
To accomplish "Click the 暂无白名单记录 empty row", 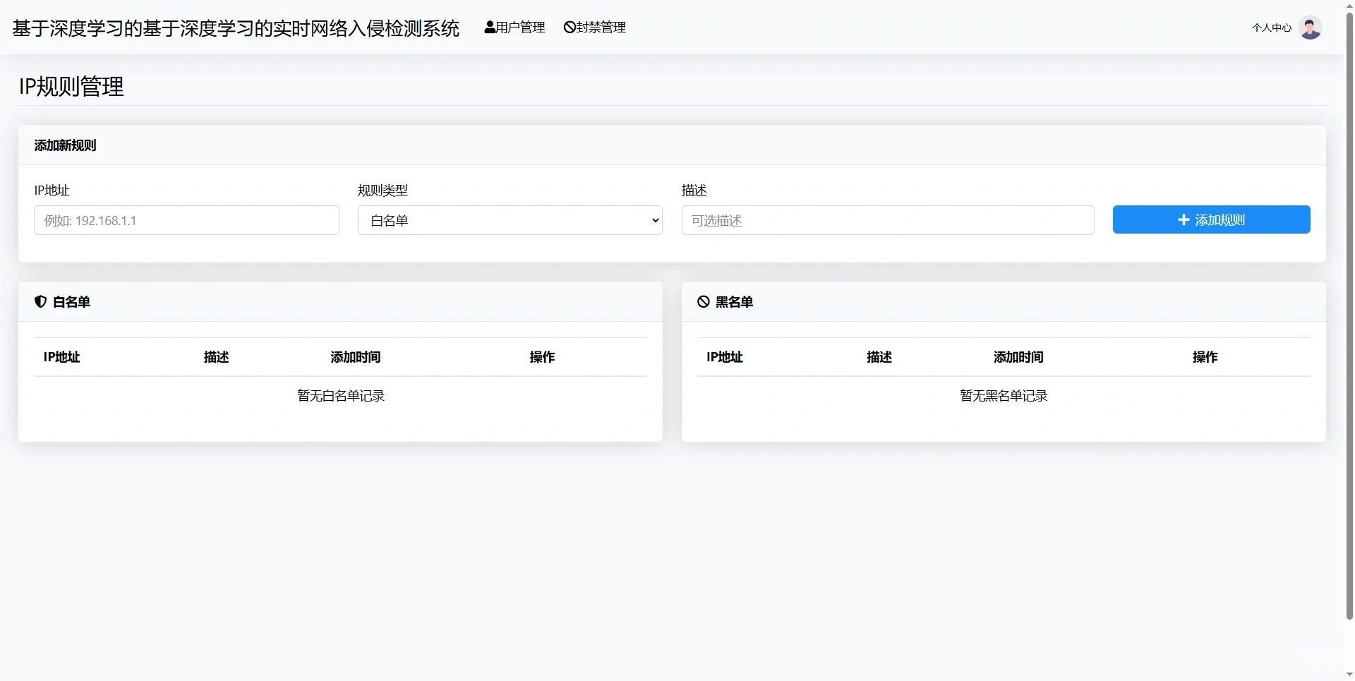I will [x=340, y=395].
